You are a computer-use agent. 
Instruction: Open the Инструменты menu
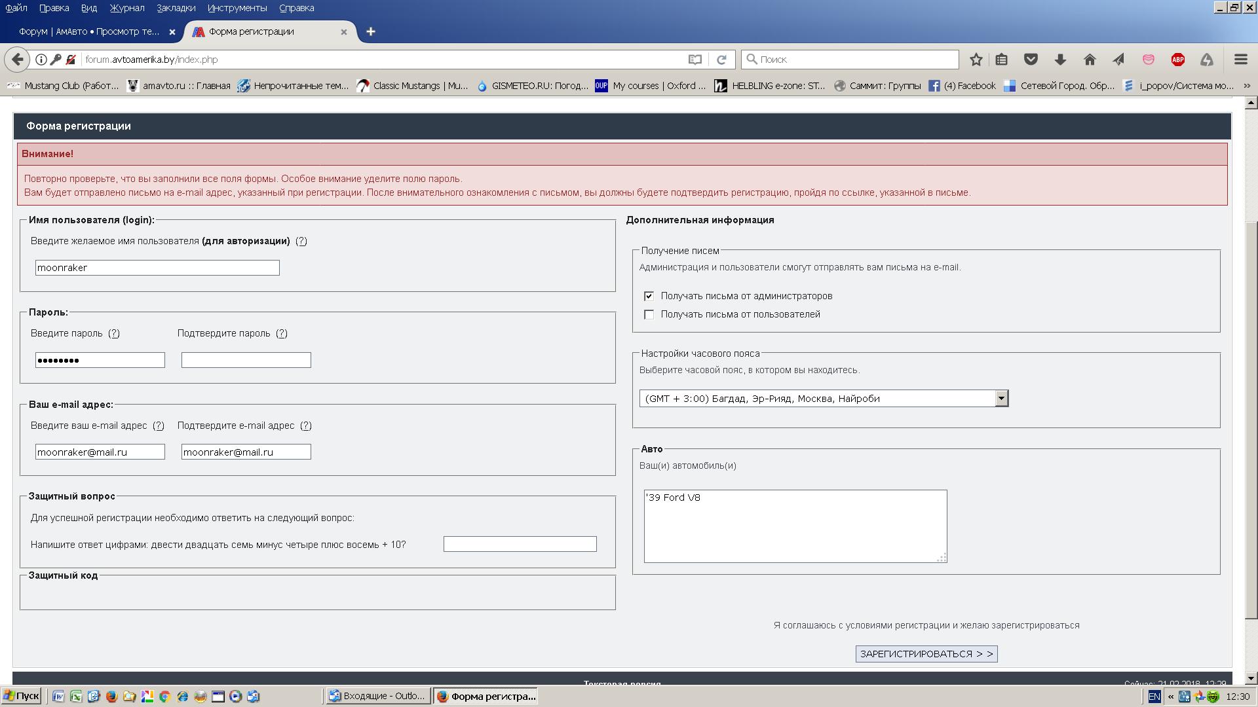click(x=237, y=8)
